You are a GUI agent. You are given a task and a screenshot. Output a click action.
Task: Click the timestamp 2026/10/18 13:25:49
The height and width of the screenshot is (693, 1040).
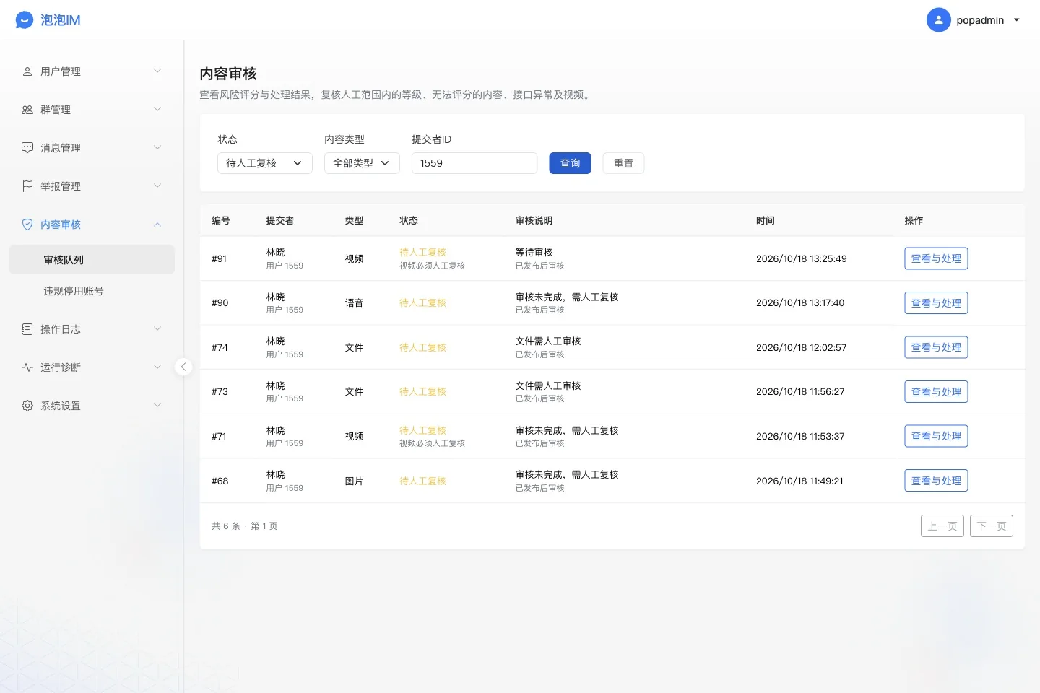coord(802,258)
